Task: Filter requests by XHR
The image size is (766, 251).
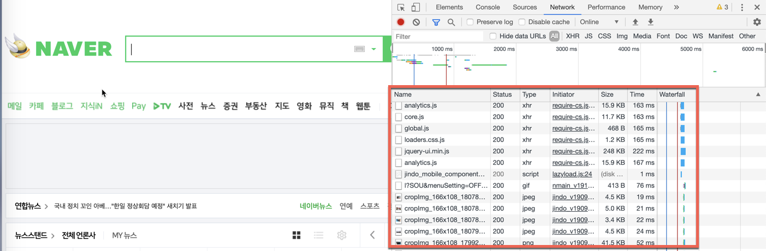Action: pyautogui.click(x=573, y=36)
